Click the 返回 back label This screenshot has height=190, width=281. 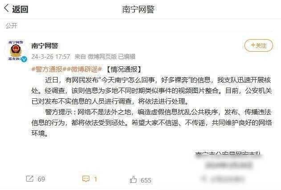20,9
